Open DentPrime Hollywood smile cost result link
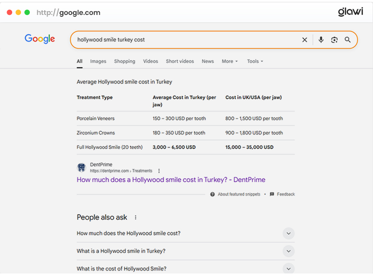373x280 pixels. pos(171,180)
